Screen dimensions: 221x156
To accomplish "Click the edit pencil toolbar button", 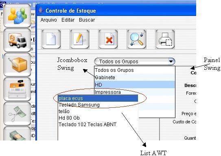I will click(x=80, y=39).
